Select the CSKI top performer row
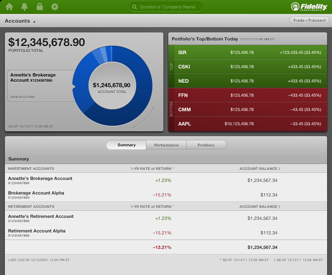332x275 pixels. [248, 66]
